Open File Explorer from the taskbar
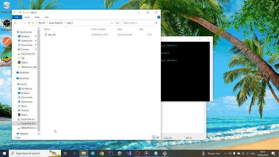Screen dimensions: 279x157 click(84, 153)
